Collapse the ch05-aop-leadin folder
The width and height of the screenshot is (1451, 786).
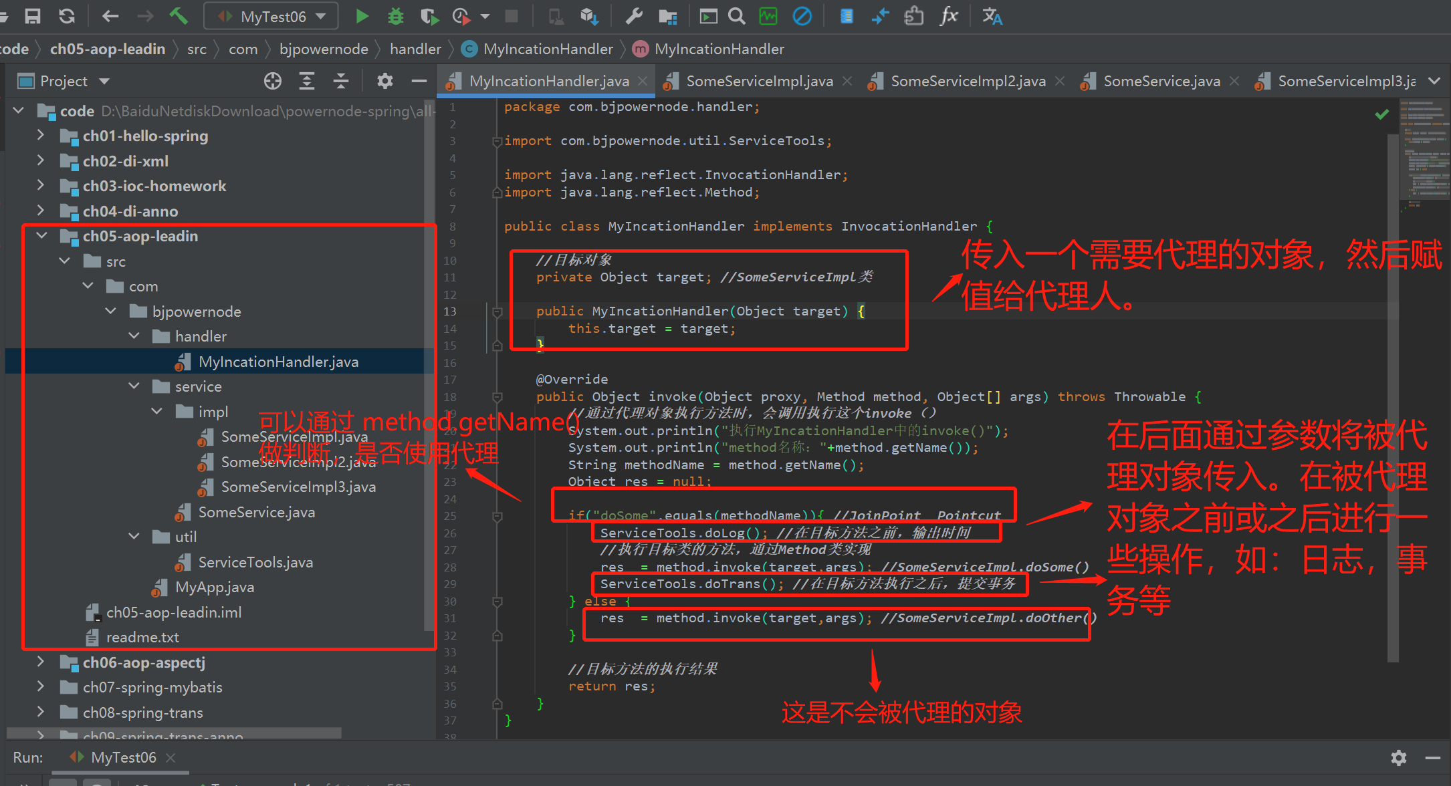click(x=41, y=235)
